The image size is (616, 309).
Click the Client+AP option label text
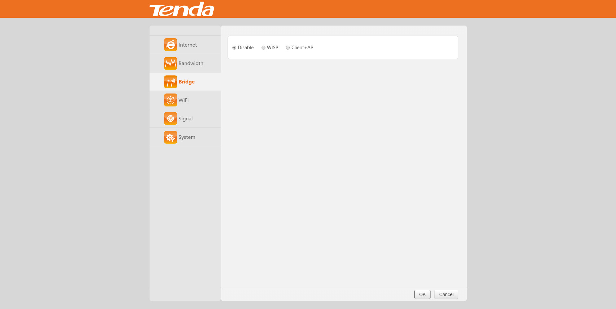(302, 48)
